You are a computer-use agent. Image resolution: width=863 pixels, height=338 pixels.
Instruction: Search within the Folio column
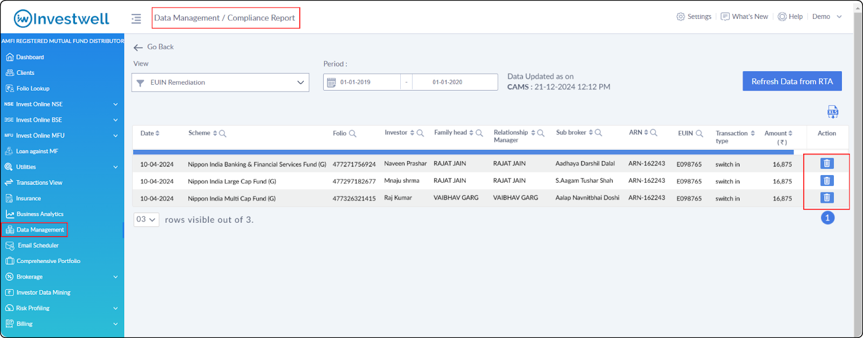click(352, 134)
